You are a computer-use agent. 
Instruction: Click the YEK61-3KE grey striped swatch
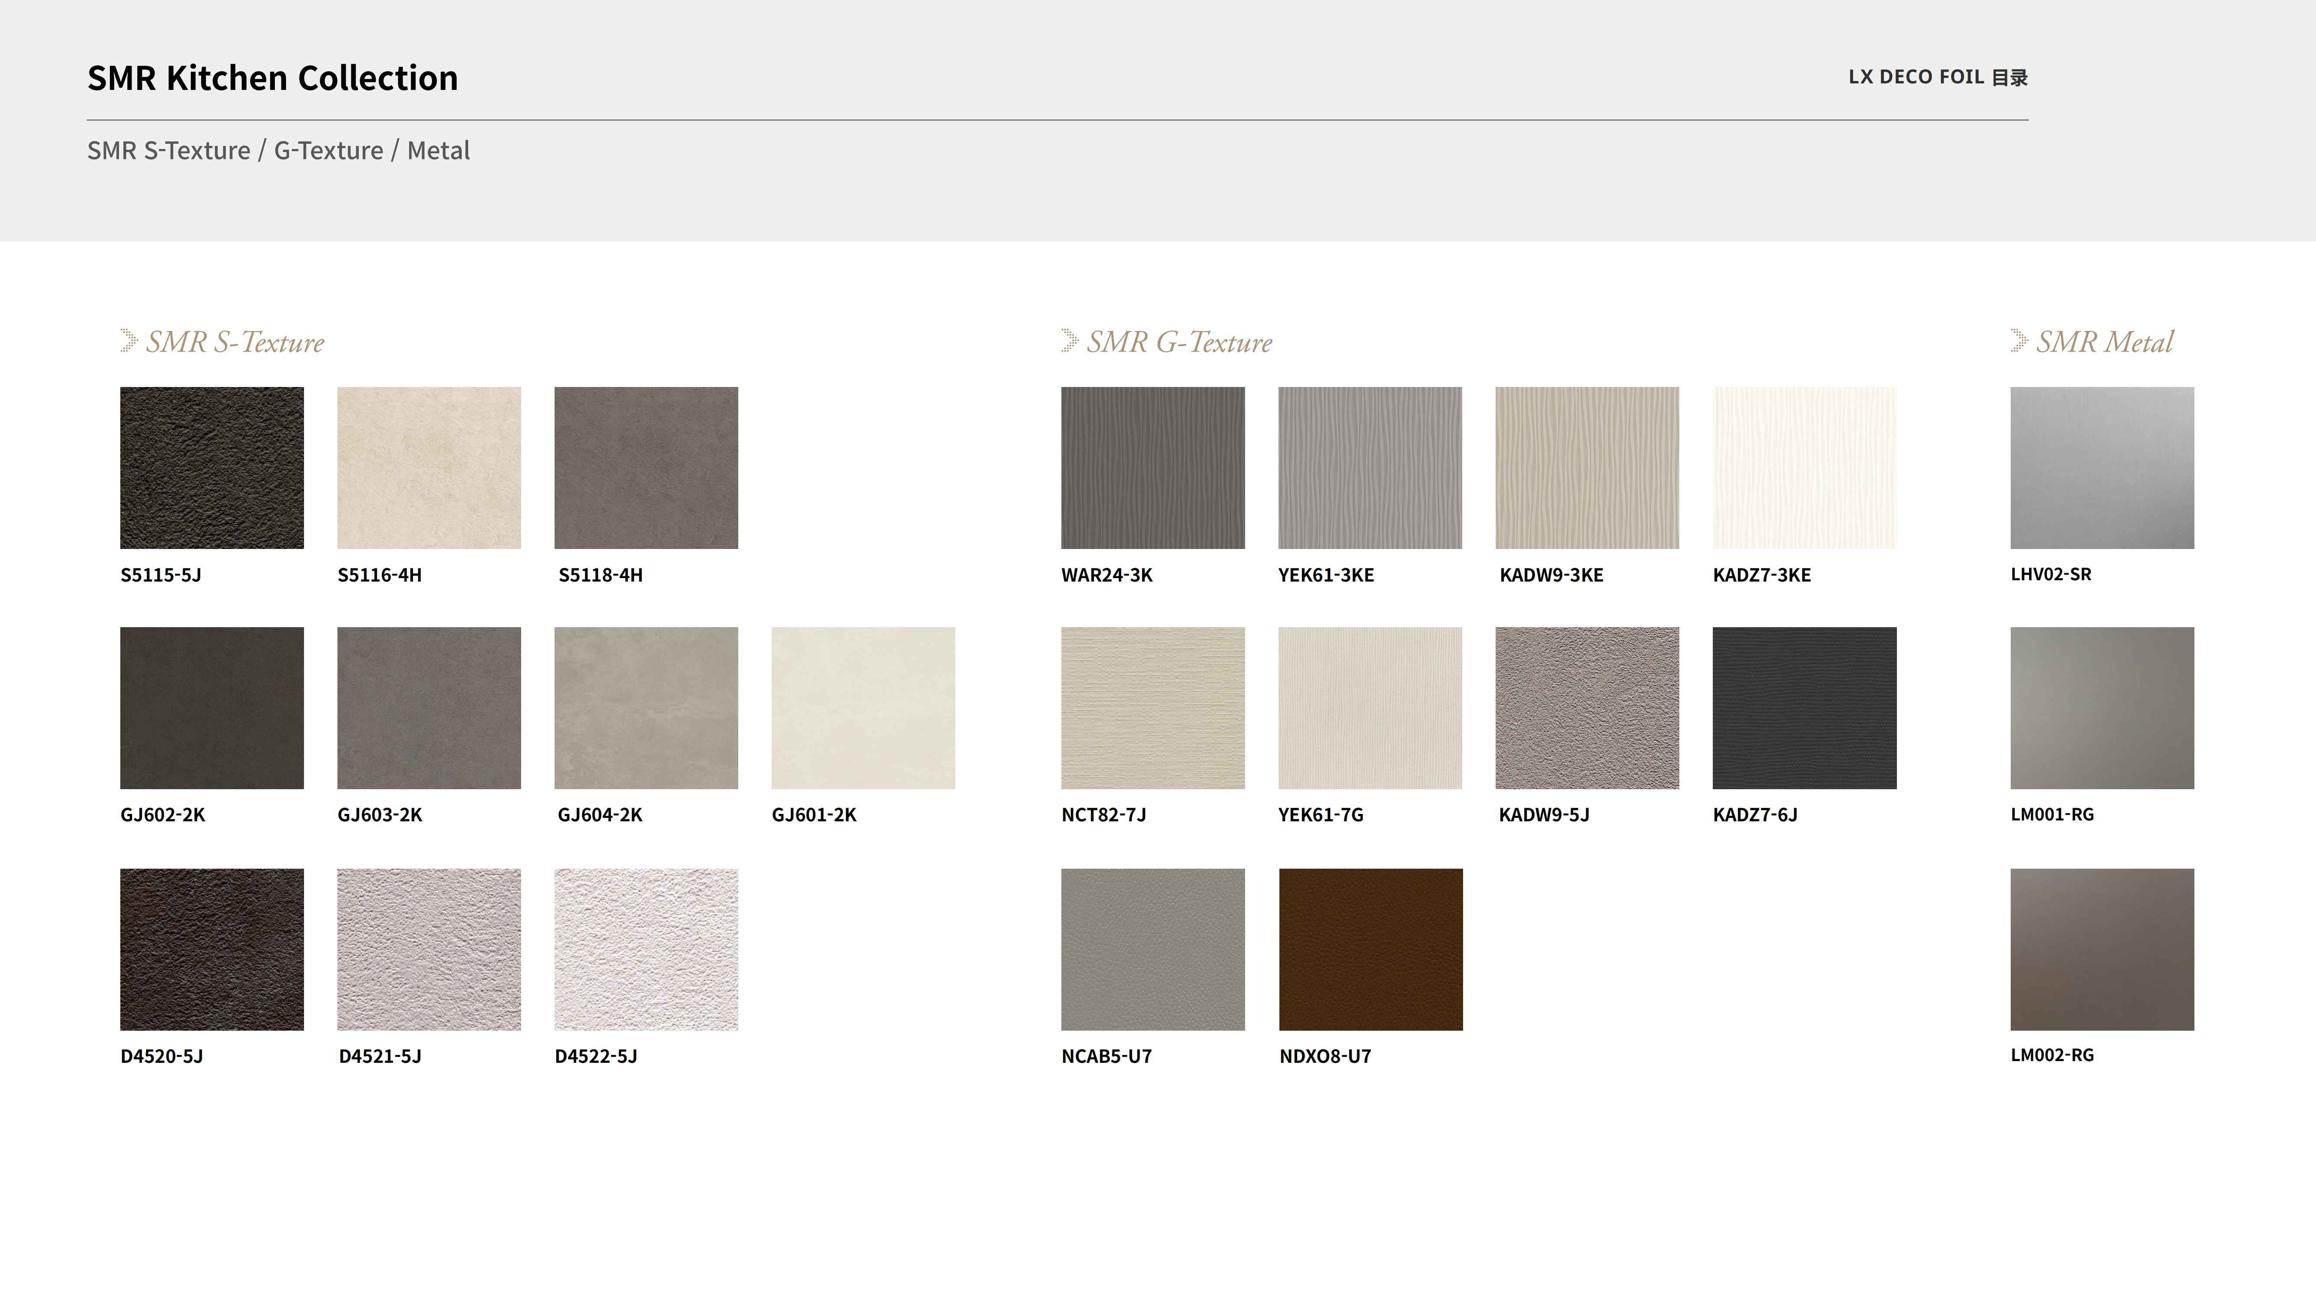coord(1370,468)
